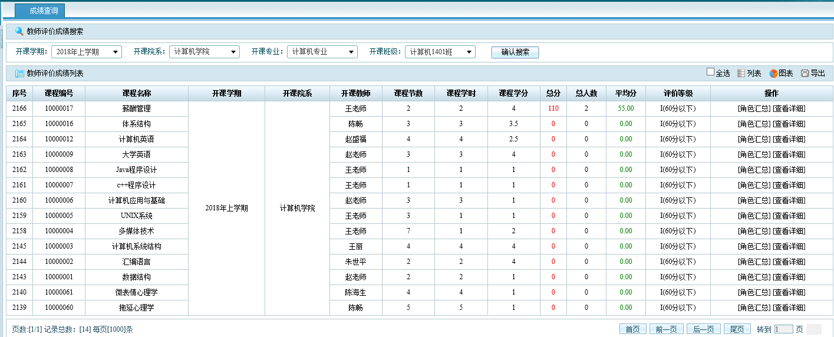Click sequence number 2140
Image resolution: width=834 pixels, height=337 pixels.
pyautogui.click(x=19, y=292)
